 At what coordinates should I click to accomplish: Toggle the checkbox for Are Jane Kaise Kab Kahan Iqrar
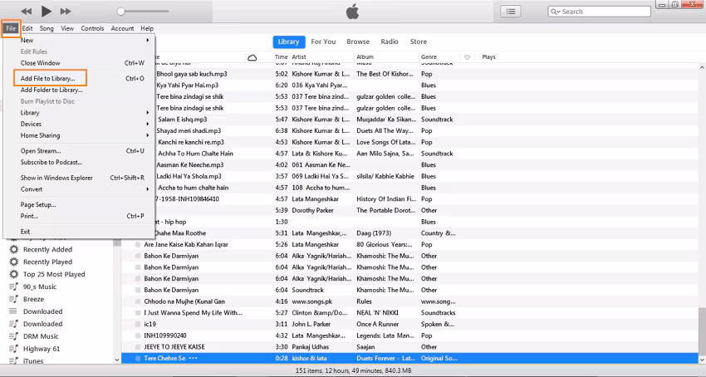138,245
